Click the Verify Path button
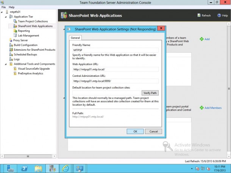Screen dimensions: 231x173 [150, 93]
